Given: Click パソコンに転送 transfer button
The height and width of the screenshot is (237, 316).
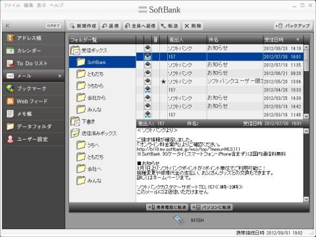Looking at the screenshot, I should tap(211, 207).
